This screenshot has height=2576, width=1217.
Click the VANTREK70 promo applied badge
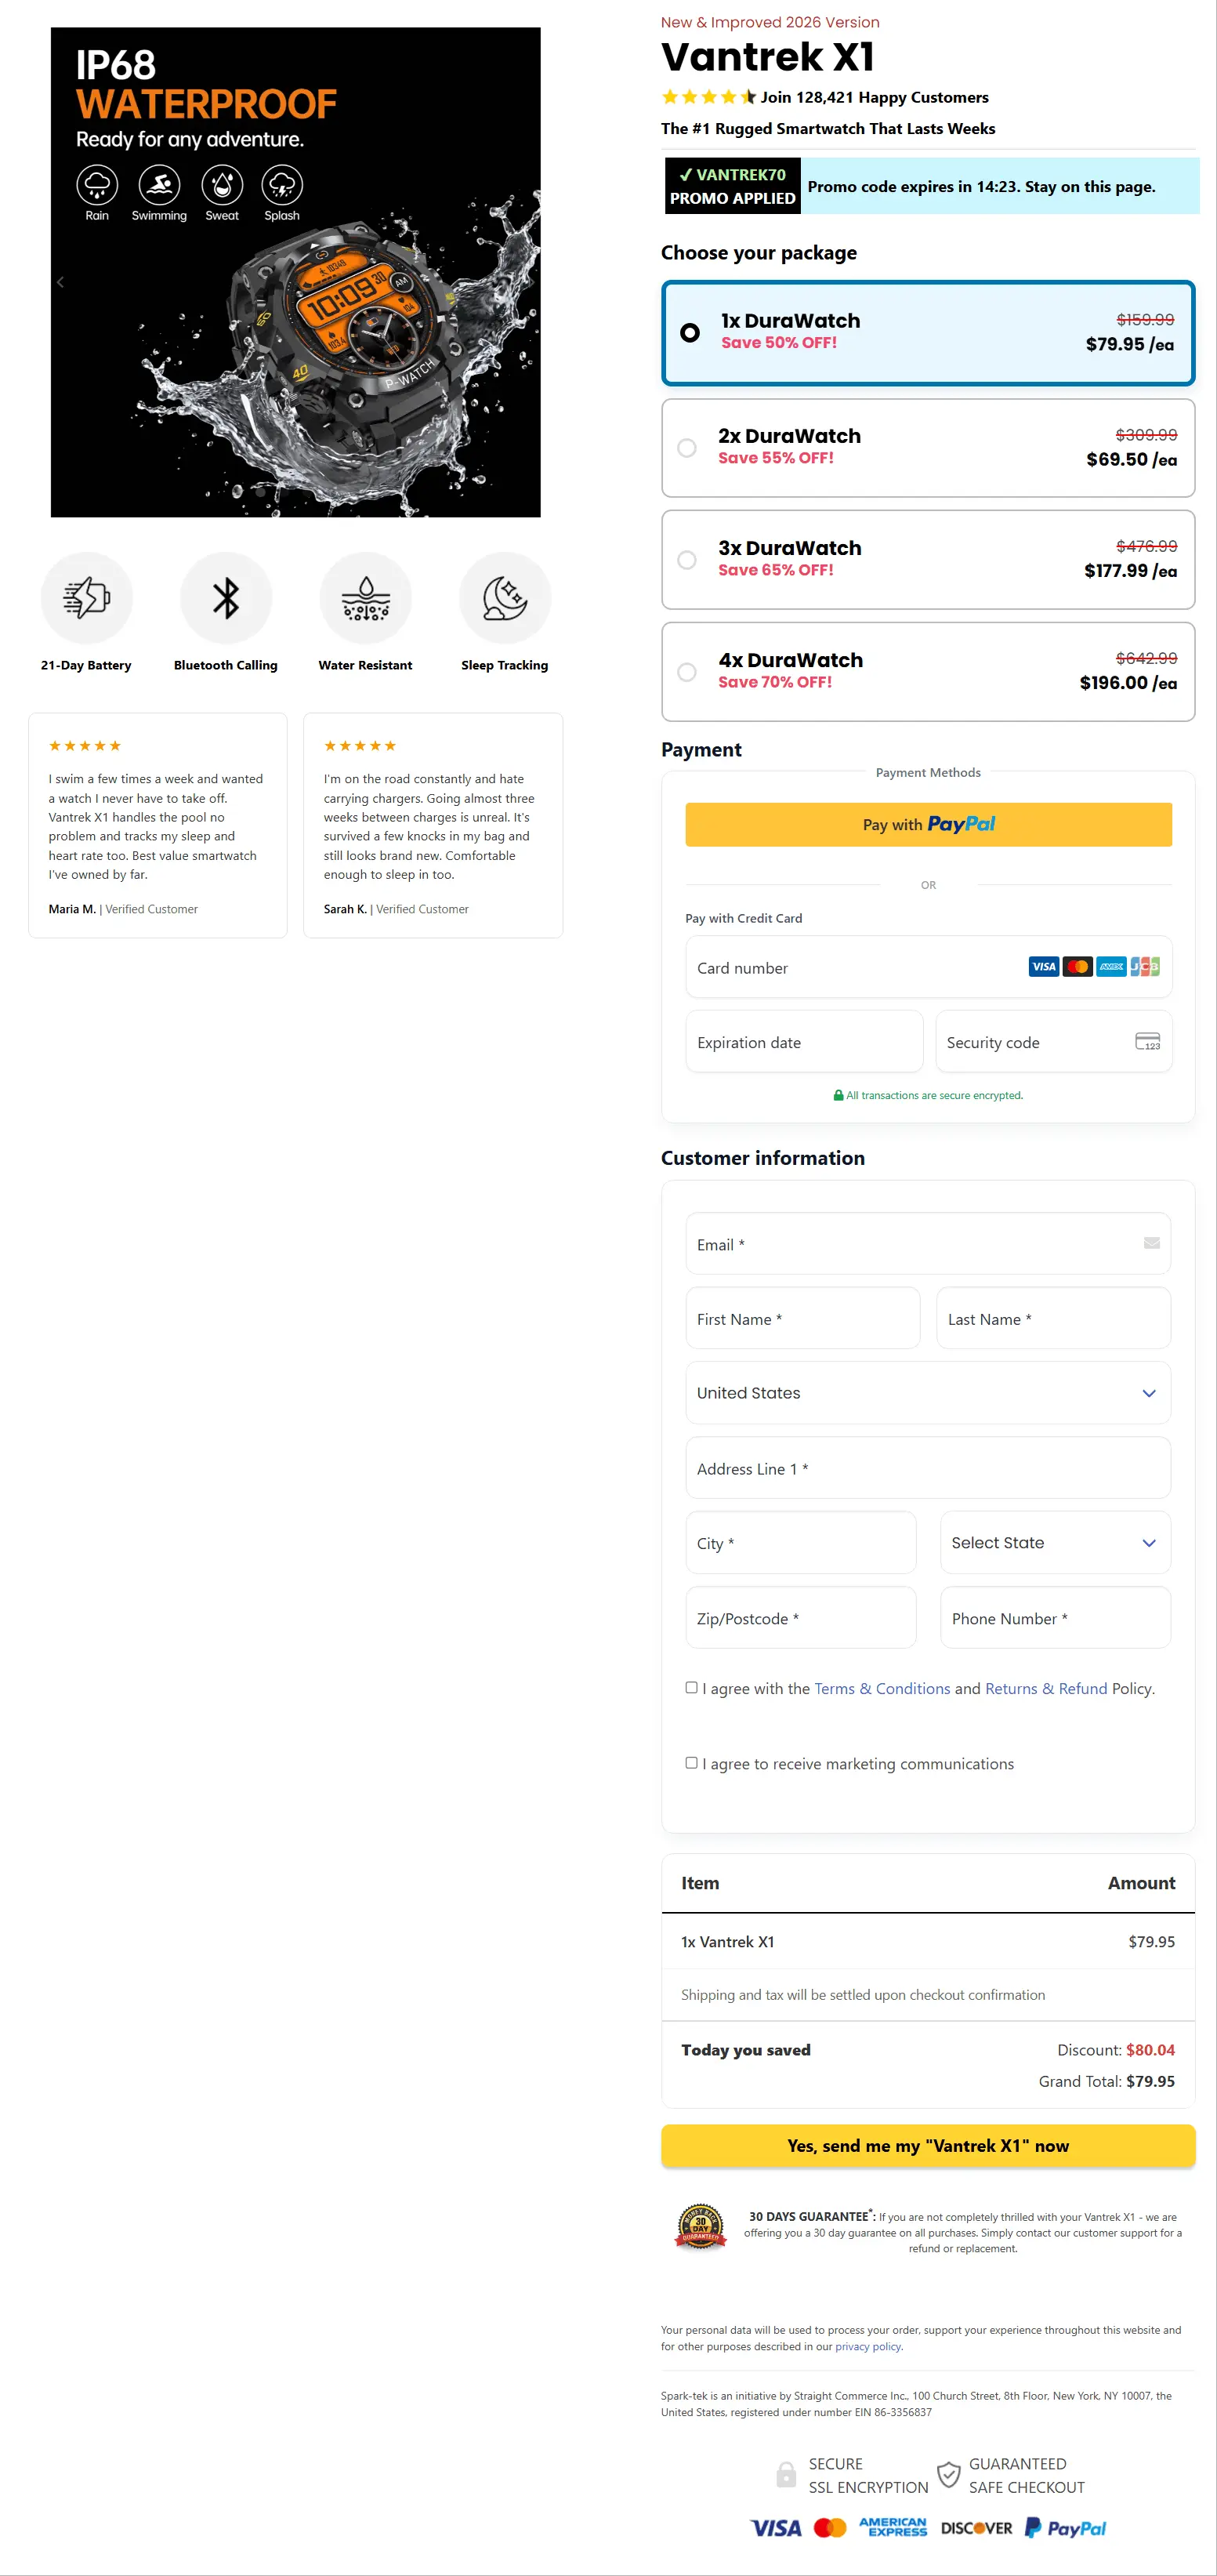tap(733, 186)
